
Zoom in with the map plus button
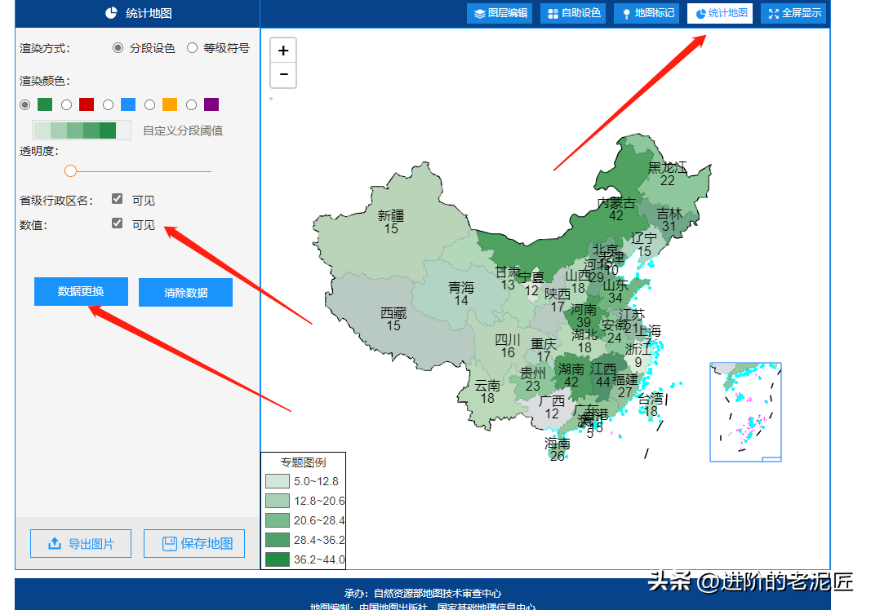[x=283, y=51]
